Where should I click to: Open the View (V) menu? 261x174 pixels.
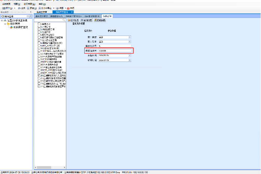(x=17, y=4)
